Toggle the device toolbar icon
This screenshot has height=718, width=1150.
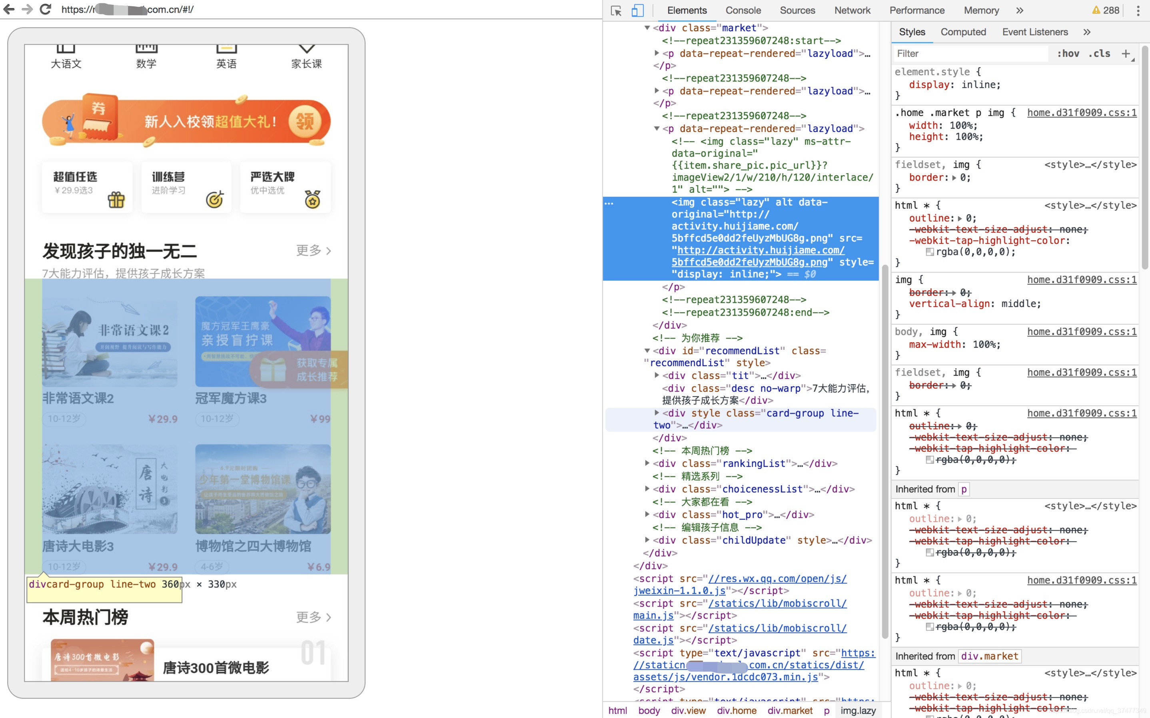click(x=637, y=10)
